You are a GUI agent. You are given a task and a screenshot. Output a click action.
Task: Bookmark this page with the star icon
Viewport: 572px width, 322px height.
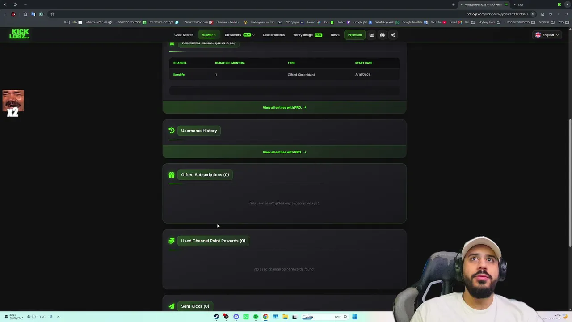(52, 14)
